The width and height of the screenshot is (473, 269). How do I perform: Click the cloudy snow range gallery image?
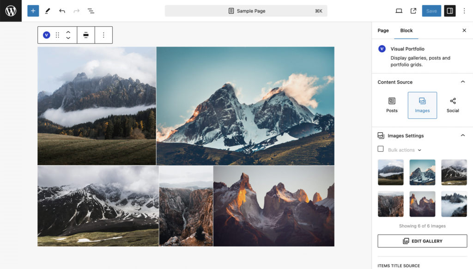(98, 206)
